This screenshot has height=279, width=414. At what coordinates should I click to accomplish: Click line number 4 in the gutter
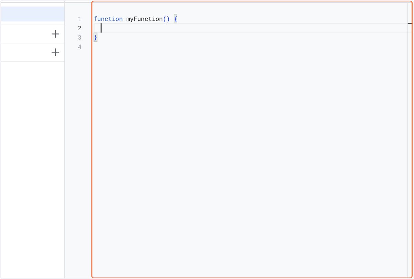(80, 47)
